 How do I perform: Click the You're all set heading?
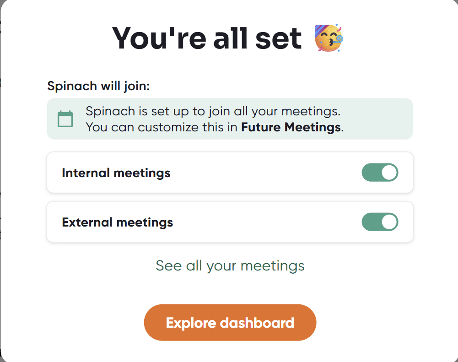(207, 38)
